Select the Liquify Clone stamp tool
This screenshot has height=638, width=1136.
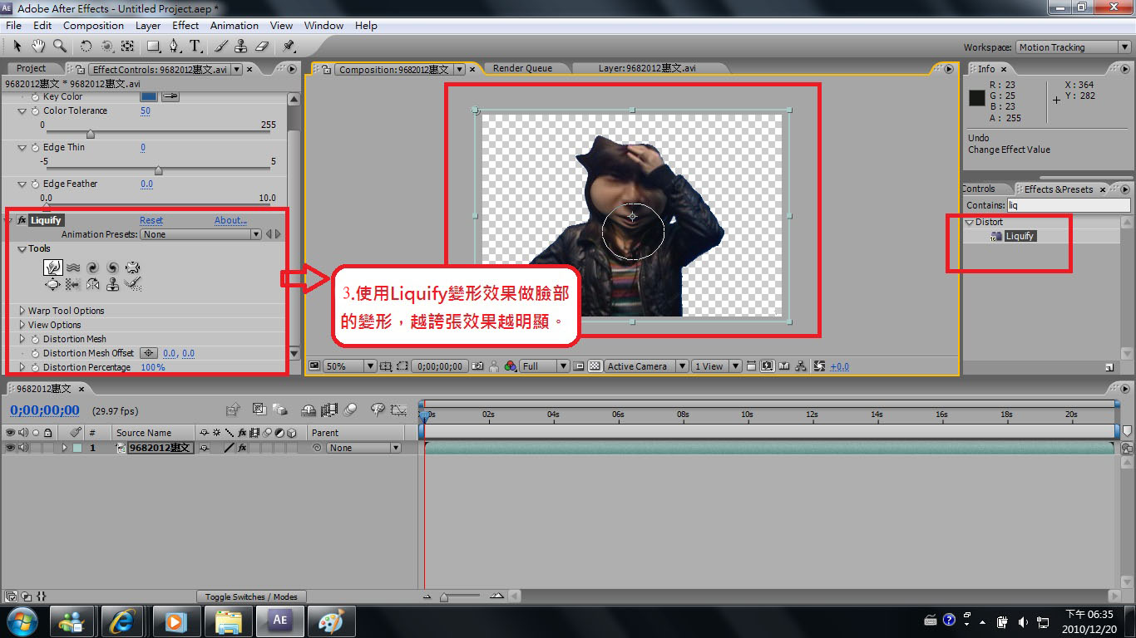(x=112, y=284)
